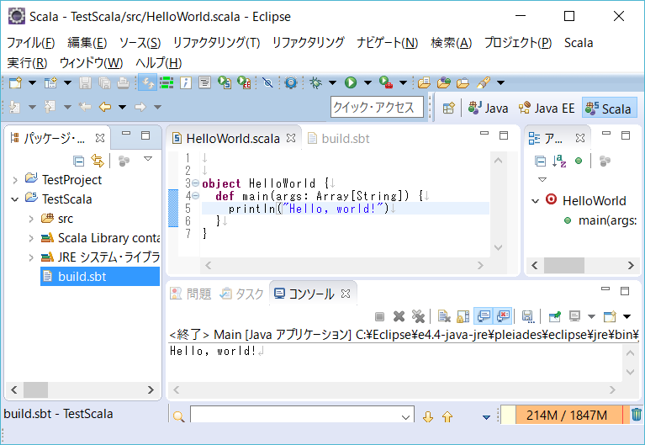Click the Pin Console icon
The image size is (645, 445).
click(554, 316)
